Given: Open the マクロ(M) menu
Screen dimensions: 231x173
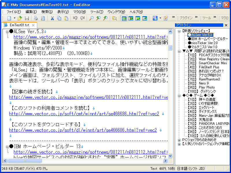Looking at the screenshot, I should [80, 12].
